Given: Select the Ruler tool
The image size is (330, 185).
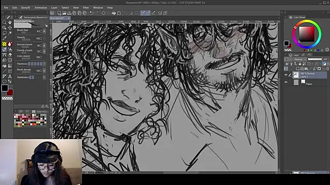Looking at the screenshot, I should click(4, 77).
